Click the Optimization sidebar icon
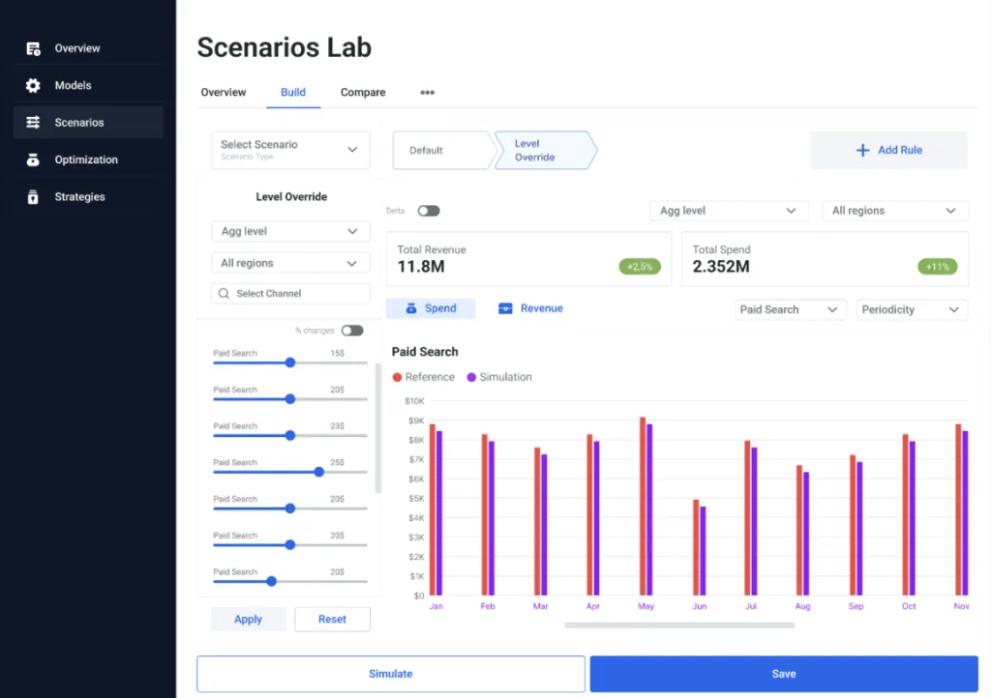The image size is (991, 698). pyautogui.click(x=33, y=160)
